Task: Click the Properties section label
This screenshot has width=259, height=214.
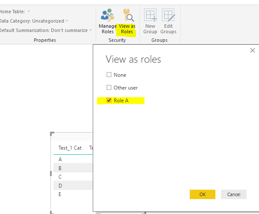Action: tap(45, 40)
